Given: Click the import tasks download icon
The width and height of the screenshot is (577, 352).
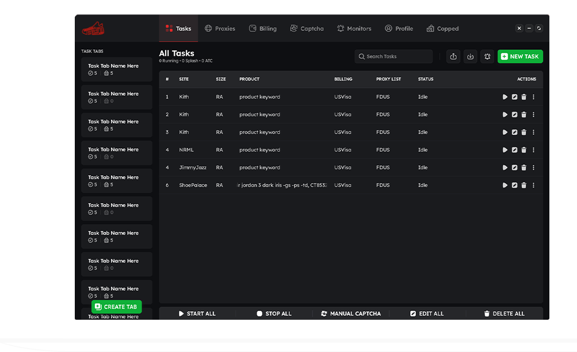Looking at the screenshot, I should 471,56.
